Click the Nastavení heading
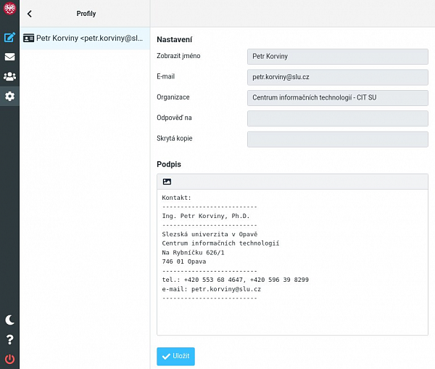The width and height of the screenshot is (435, 369). click(175, 39)
